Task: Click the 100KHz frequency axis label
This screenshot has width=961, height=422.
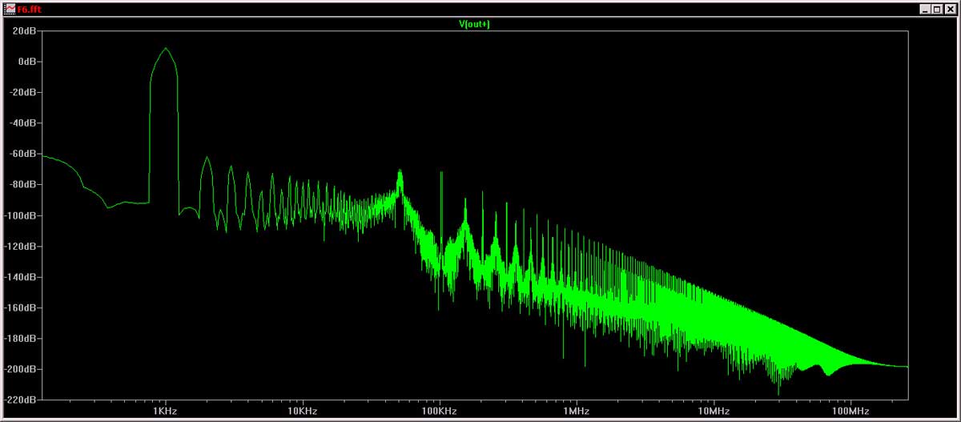Action: pyautogui.click(x=439, y=411)
